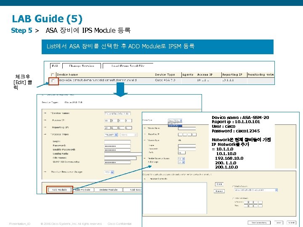Click the Edit Module button
The height and width of the screenshot is (227, 303).
pyautogui.click(x=83, y=190)
